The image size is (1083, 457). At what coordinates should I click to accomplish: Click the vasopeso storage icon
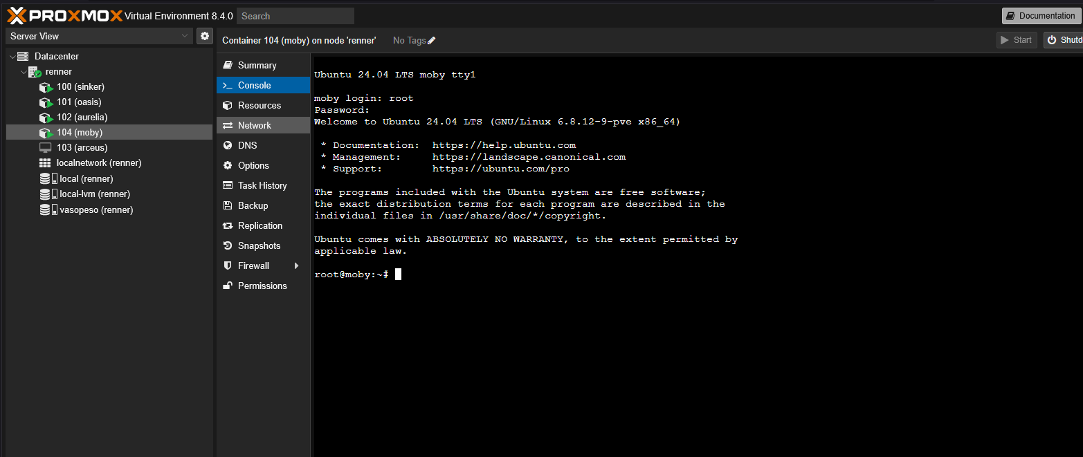tap(48, 209)
